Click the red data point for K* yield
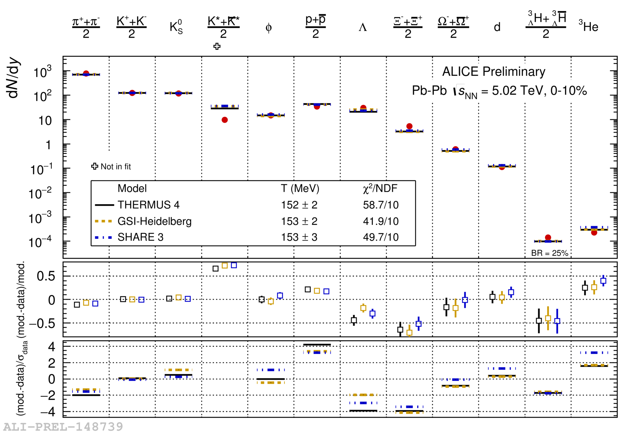This screenshot has height=434, width=630. [224, 120]
